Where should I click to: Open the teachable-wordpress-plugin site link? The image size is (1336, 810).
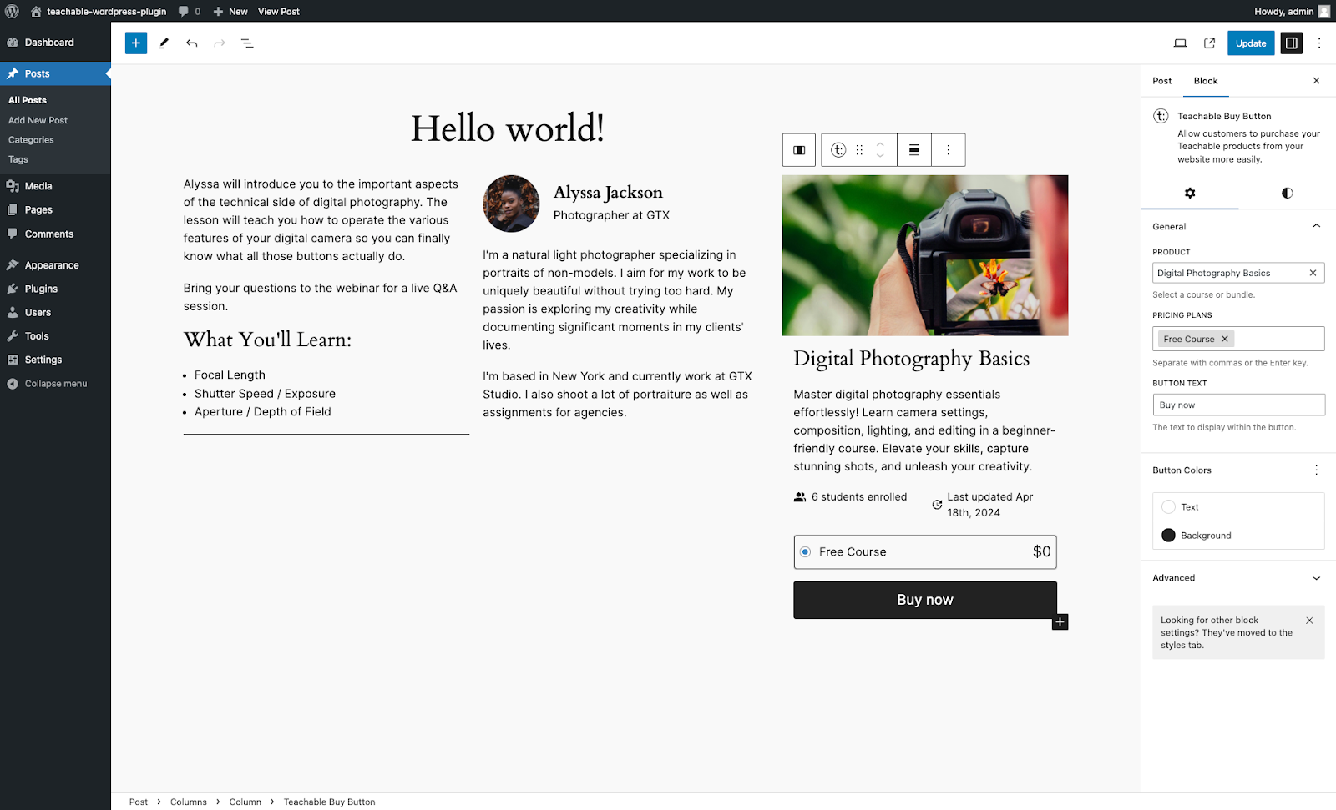(x=99, y=11)
